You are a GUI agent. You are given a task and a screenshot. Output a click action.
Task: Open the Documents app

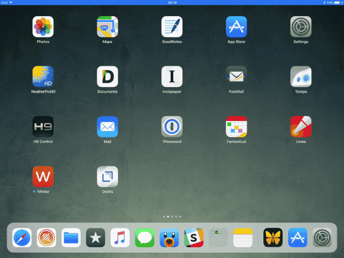click(x=107, y=76)
